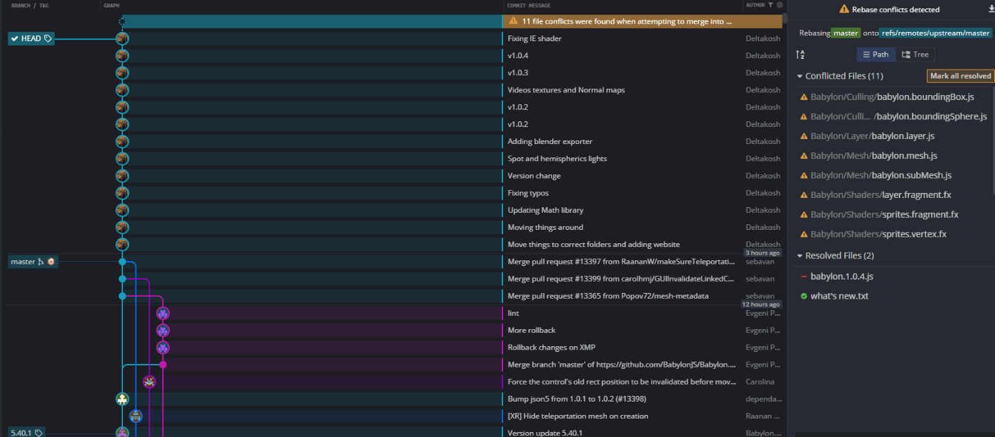Click the avatar node for Fixing IE shader commit
The height and width of the screenshot is (437, 995).
[122, 38]
